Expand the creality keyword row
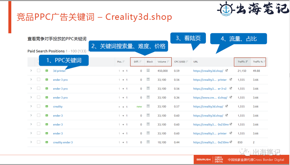 point(31,106)
